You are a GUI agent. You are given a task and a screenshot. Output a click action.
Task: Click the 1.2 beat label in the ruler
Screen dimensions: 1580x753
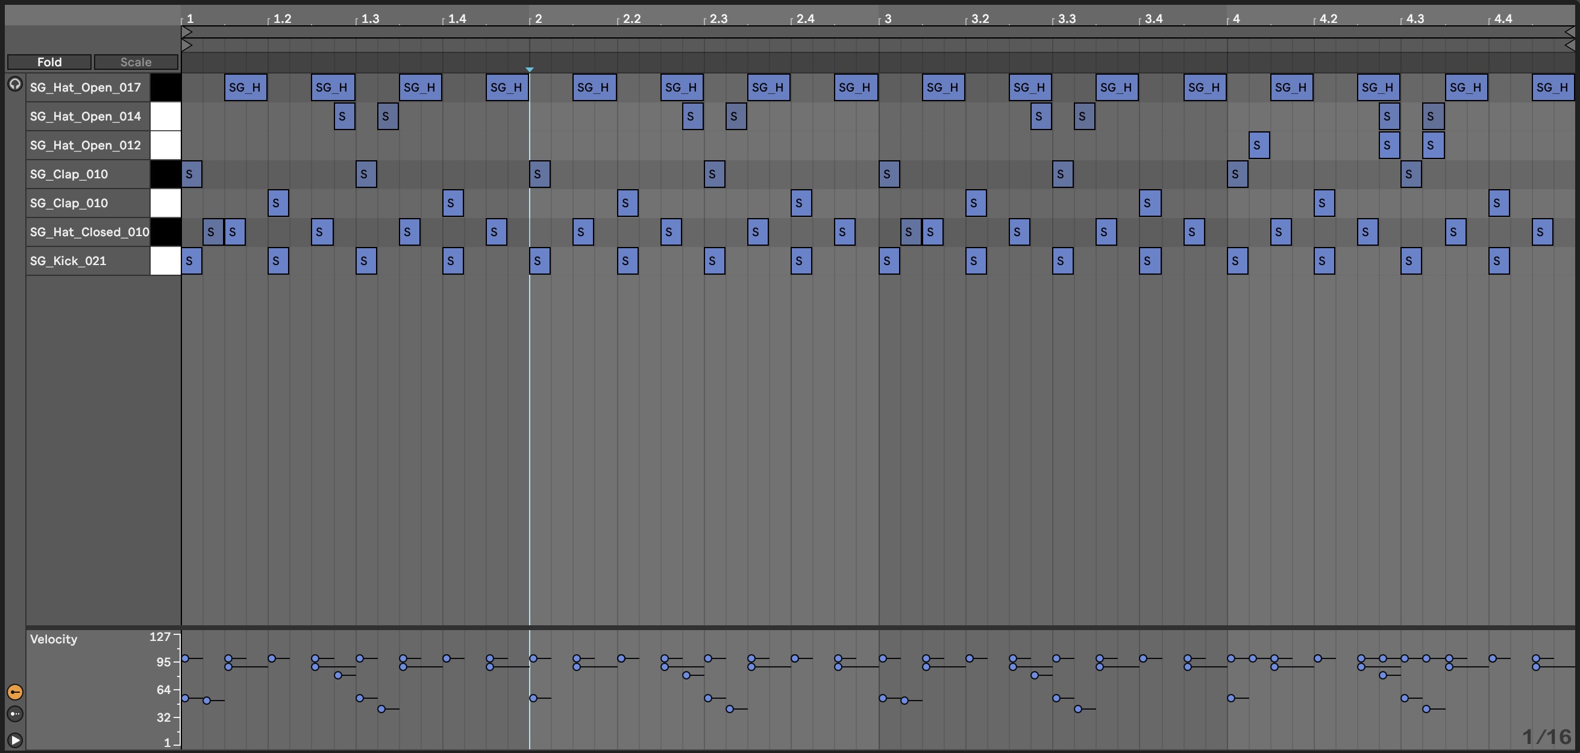click(282, 19)
